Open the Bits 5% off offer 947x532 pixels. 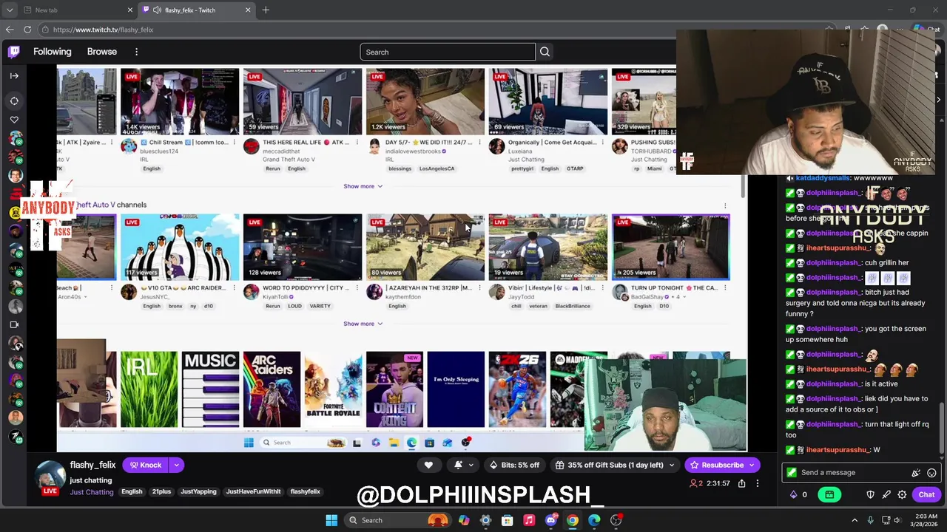[514, 465]
